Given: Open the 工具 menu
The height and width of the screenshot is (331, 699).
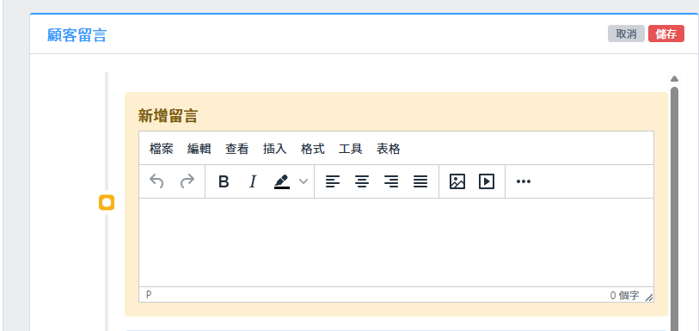Looking at the screenshot, I should pyautogui.click(x=351, y=149).
